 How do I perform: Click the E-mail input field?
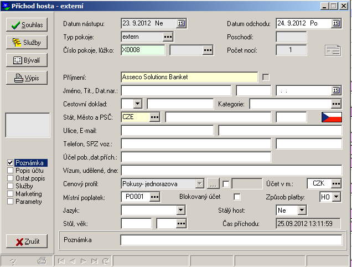pos(280,131)
